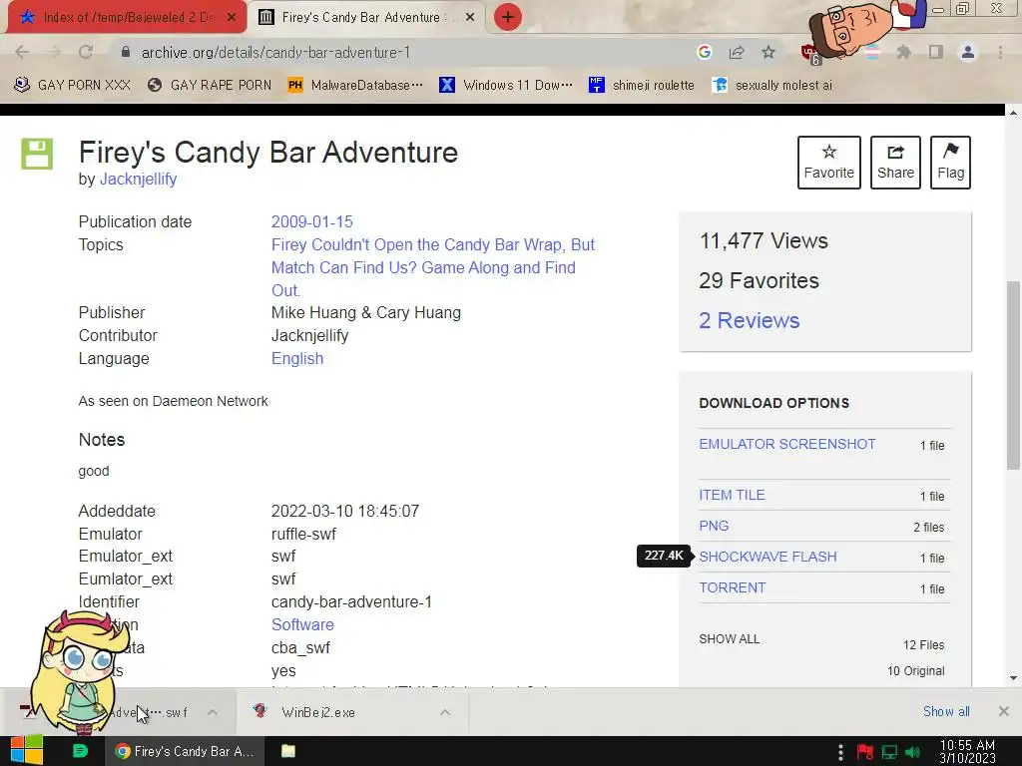Open the MalwareDatabase bookmark
Image resolution: width=1022 pixels, height=766 pixels.
[x=355, y=86]
